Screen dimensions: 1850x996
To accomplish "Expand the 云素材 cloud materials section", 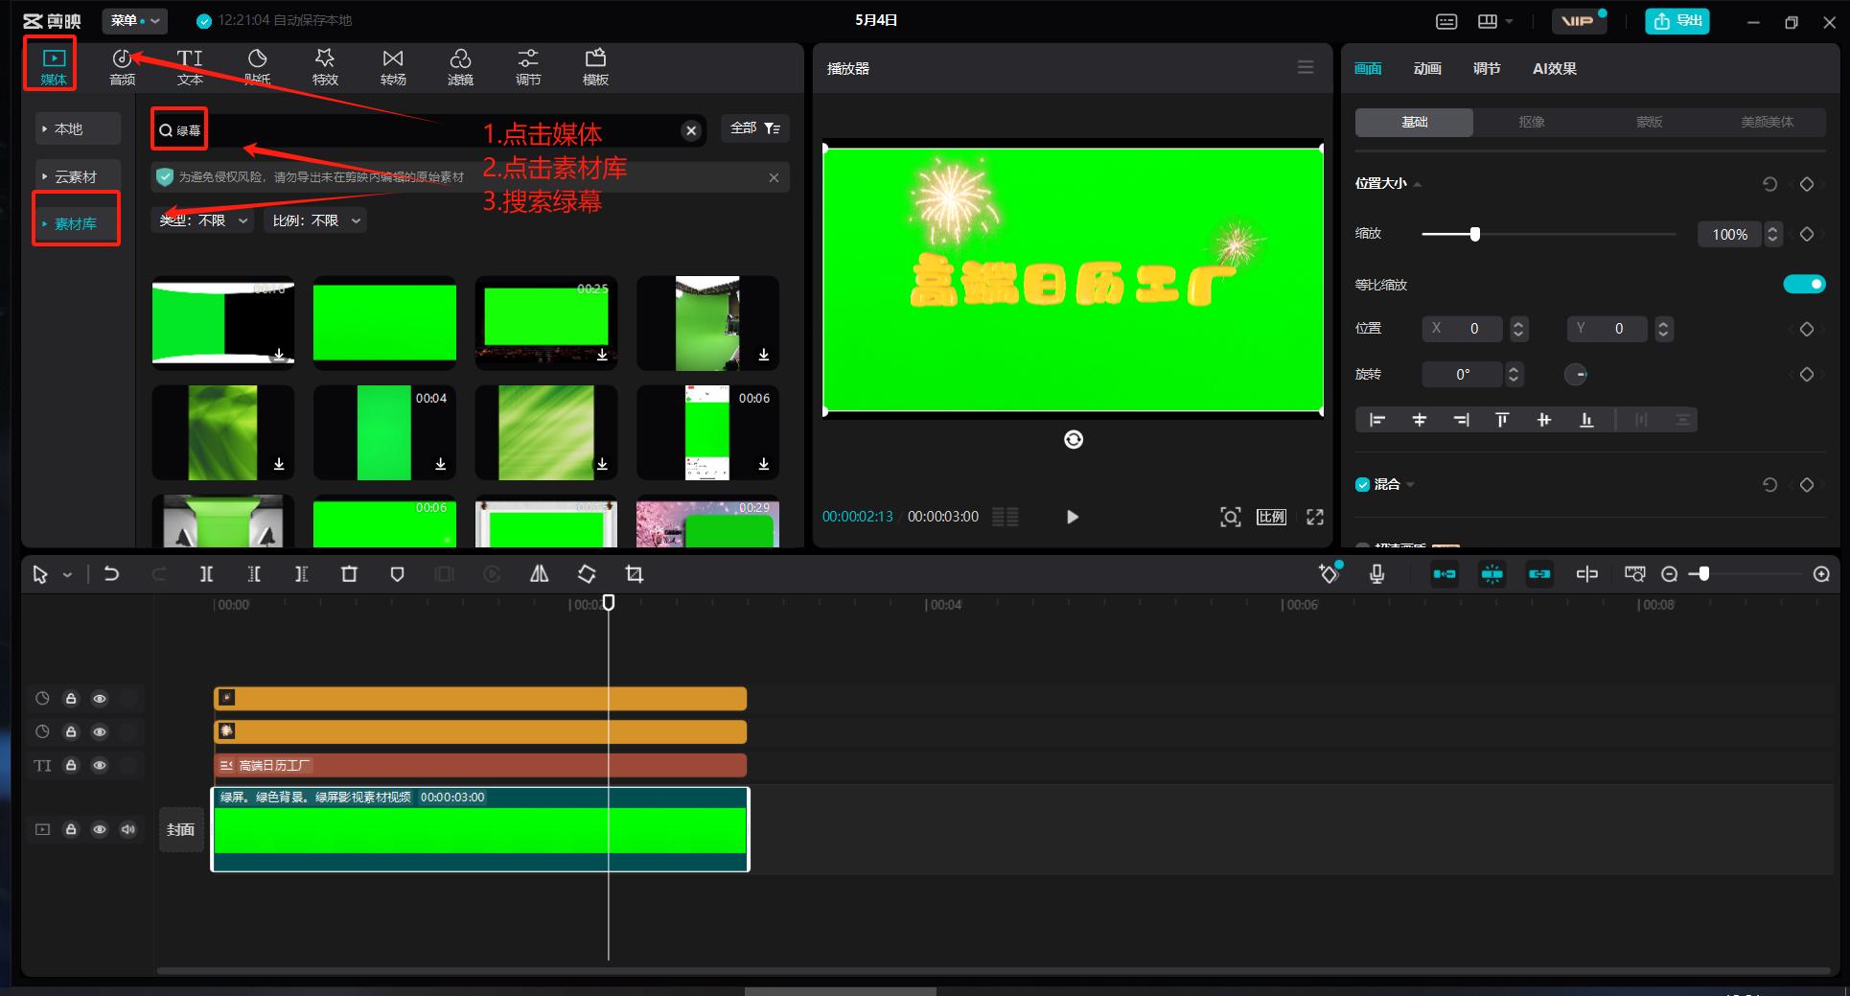I will 75,176.
